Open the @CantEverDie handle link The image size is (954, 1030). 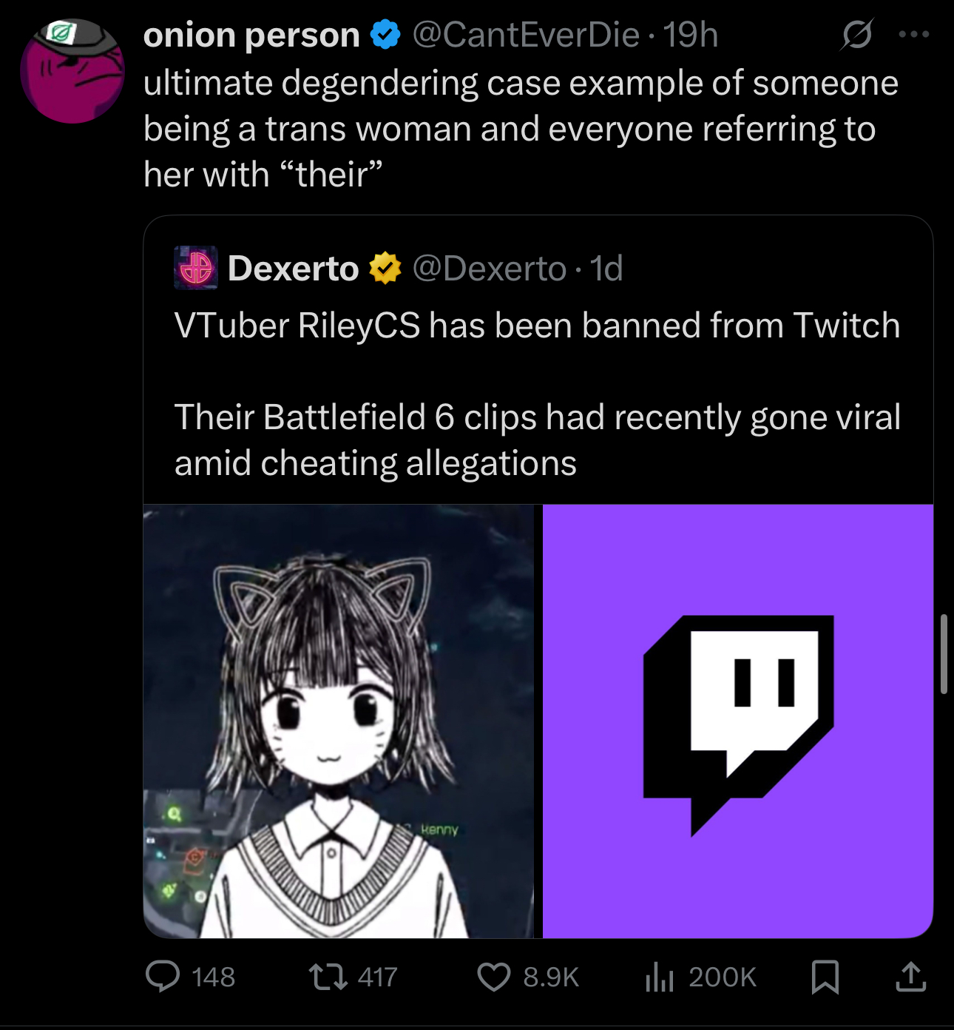(x=525, y=35)
